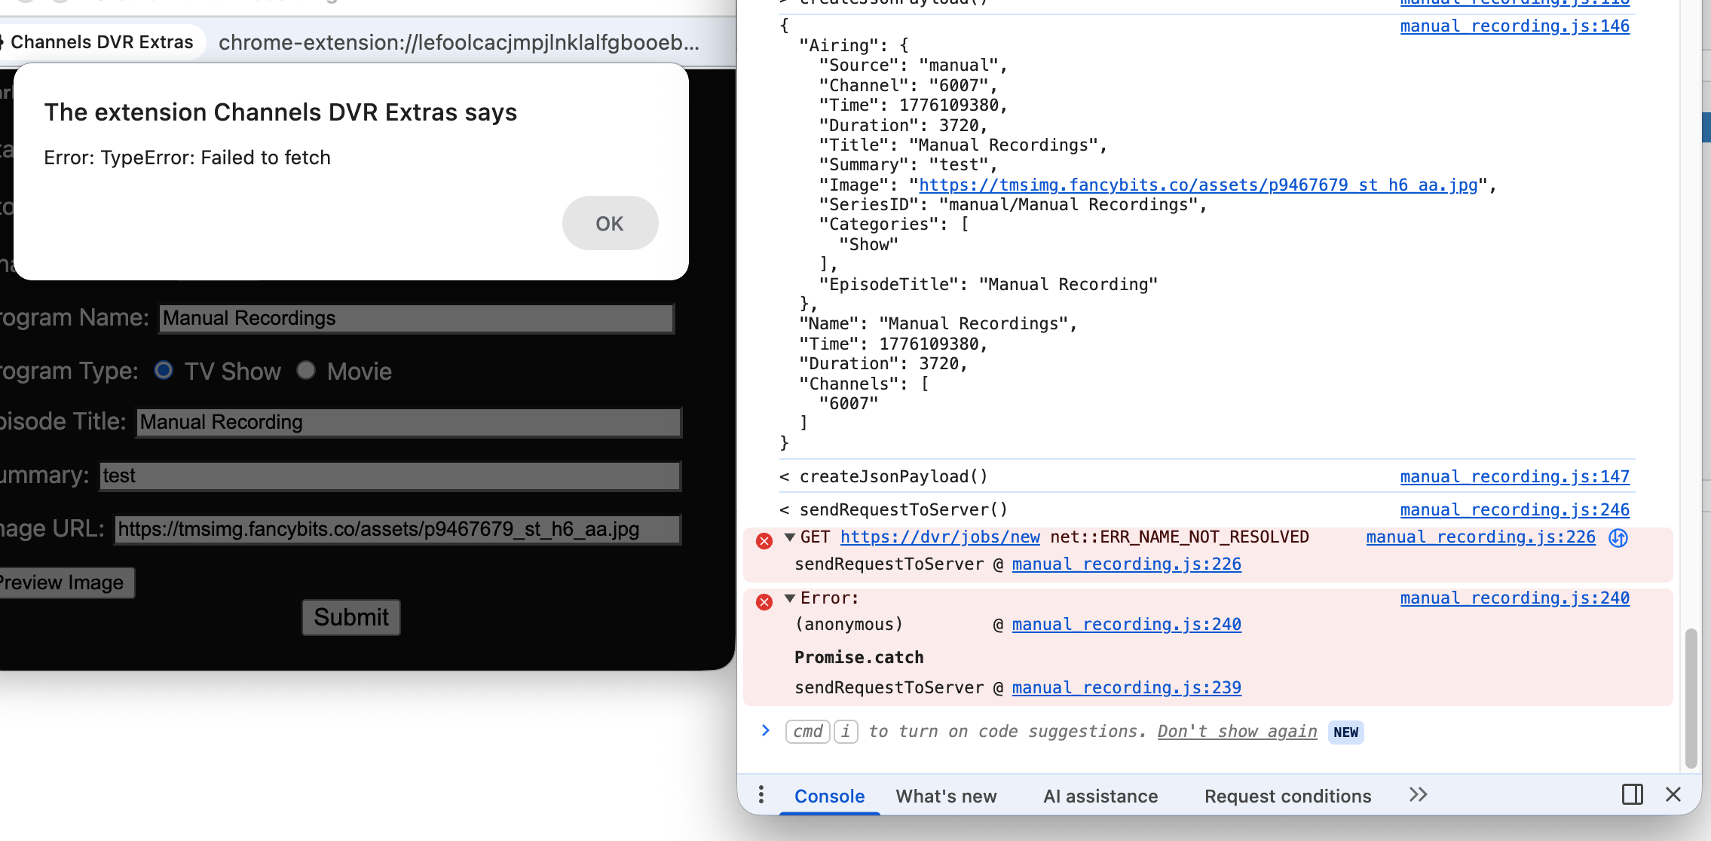
Task: Click the reload icon next to manual_recording.js:226
Action: pyautogui.click(x=1618, y=537)
